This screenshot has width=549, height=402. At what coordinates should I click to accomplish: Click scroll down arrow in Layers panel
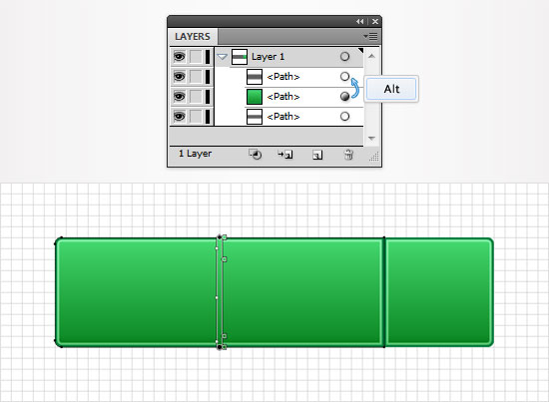click(x=371, y=139)
